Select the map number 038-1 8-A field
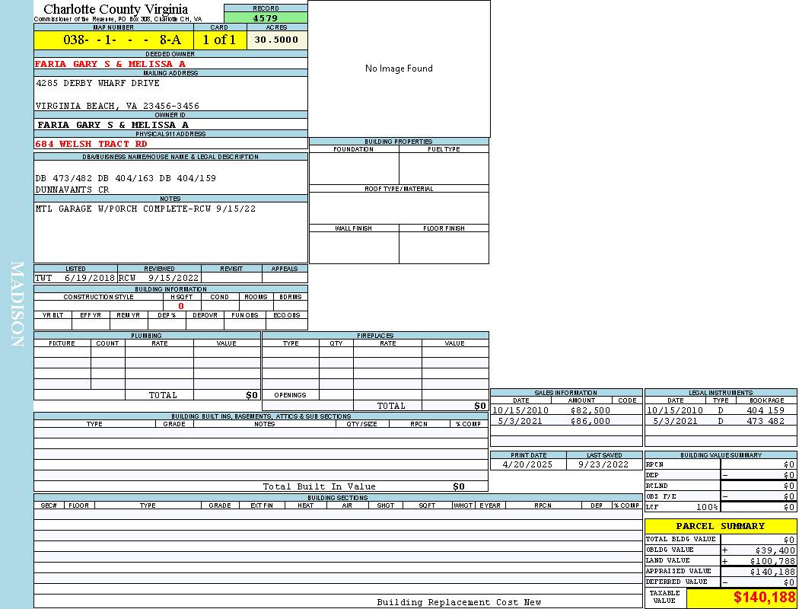 113,40
